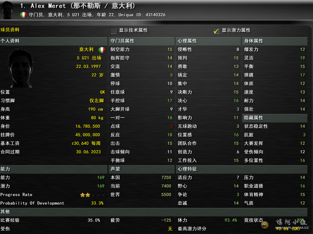Select the 守门员属性 section header
Image resolution: width=313 pixels, height=234 pixels.
coord(142,41)
